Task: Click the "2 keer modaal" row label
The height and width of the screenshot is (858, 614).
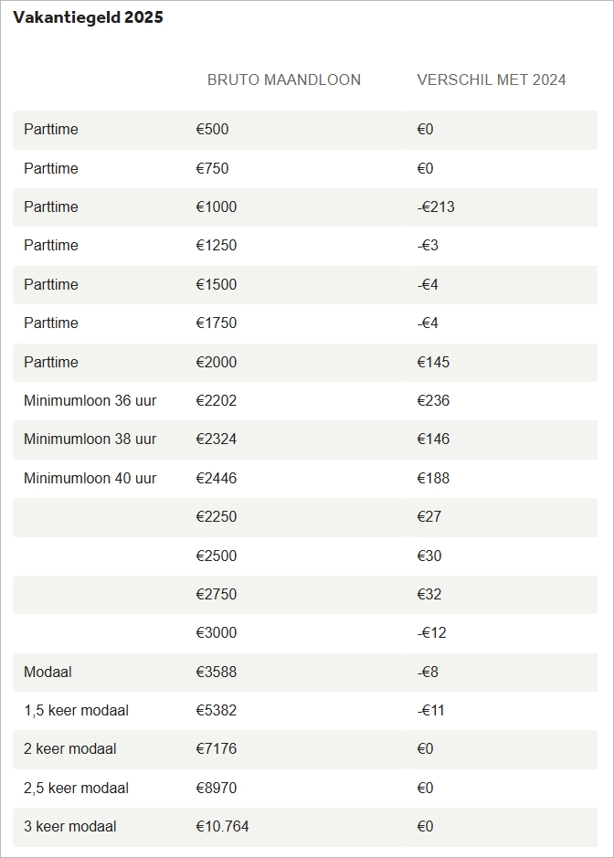Action: [70, 749]
